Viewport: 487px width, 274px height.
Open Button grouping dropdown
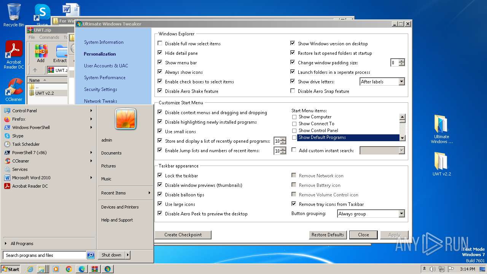401,214
